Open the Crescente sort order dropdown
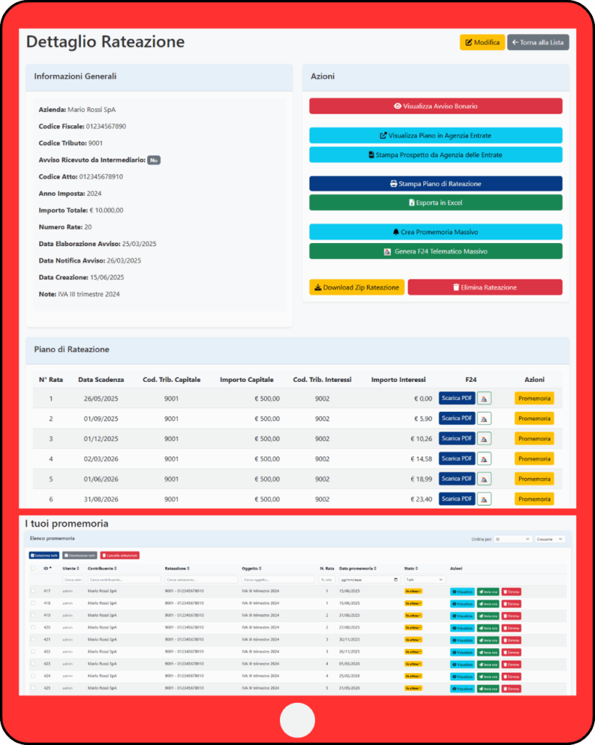Viewport: 595px width, 745px height. (x=550, y=539)
